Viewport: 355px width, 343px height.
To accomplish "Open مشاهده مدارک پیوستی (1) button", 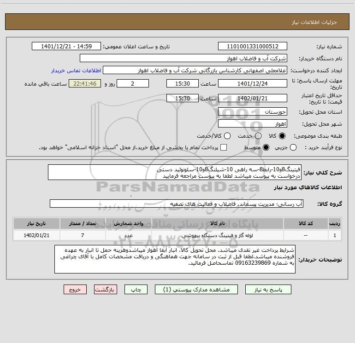I will point(196,290).
